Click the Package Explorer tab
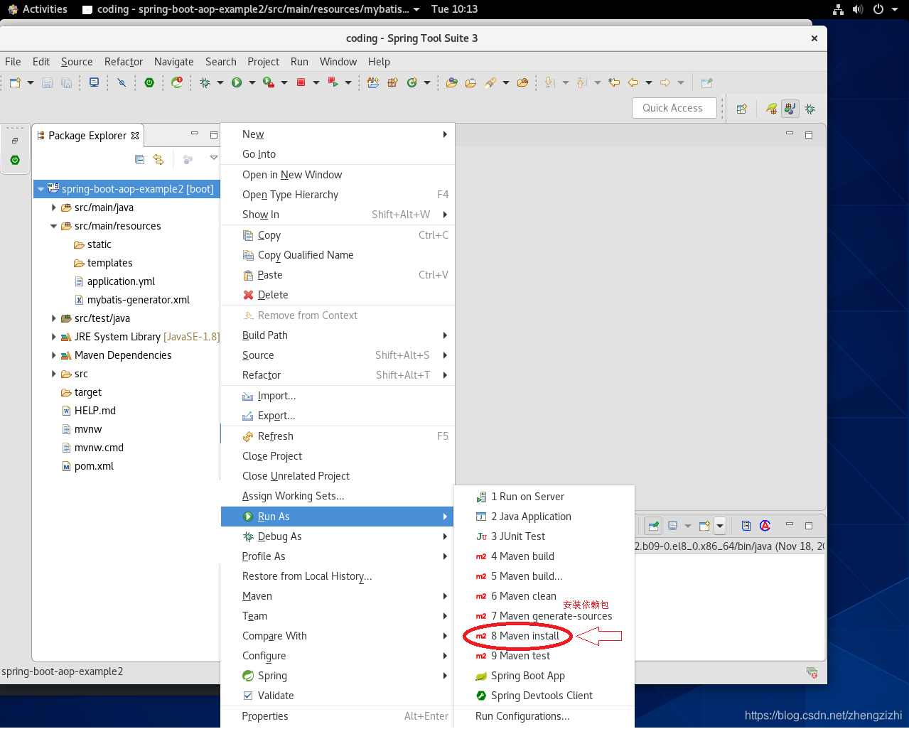Screen dimensions: 909x729 click(87, 136)
